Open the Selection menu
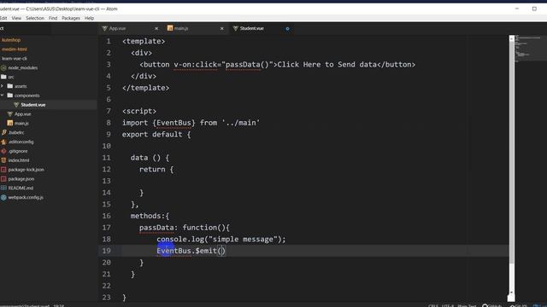Screen dimensions: 547x307 point(35,18)
